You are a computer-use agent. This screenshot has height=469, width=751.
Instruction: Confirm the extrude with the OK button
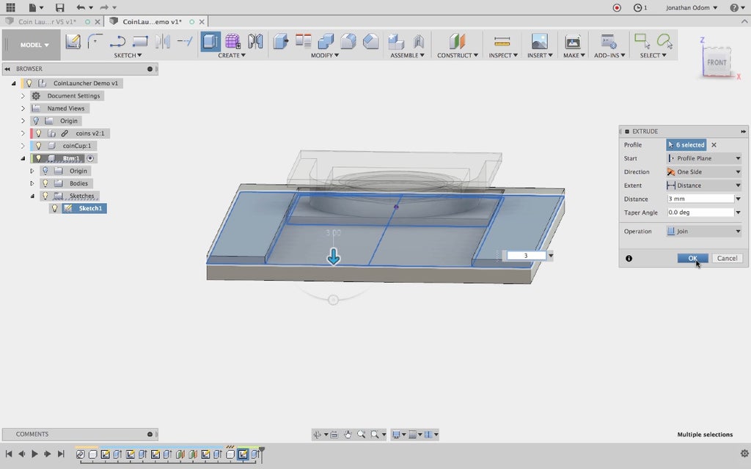[x=692, y=258]
